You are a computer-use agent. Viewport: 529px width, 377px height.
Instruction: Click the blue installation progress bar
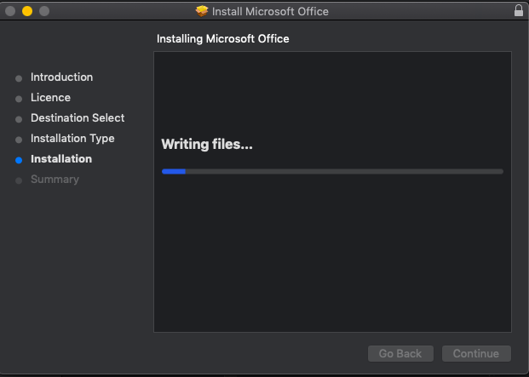(332, 171)
